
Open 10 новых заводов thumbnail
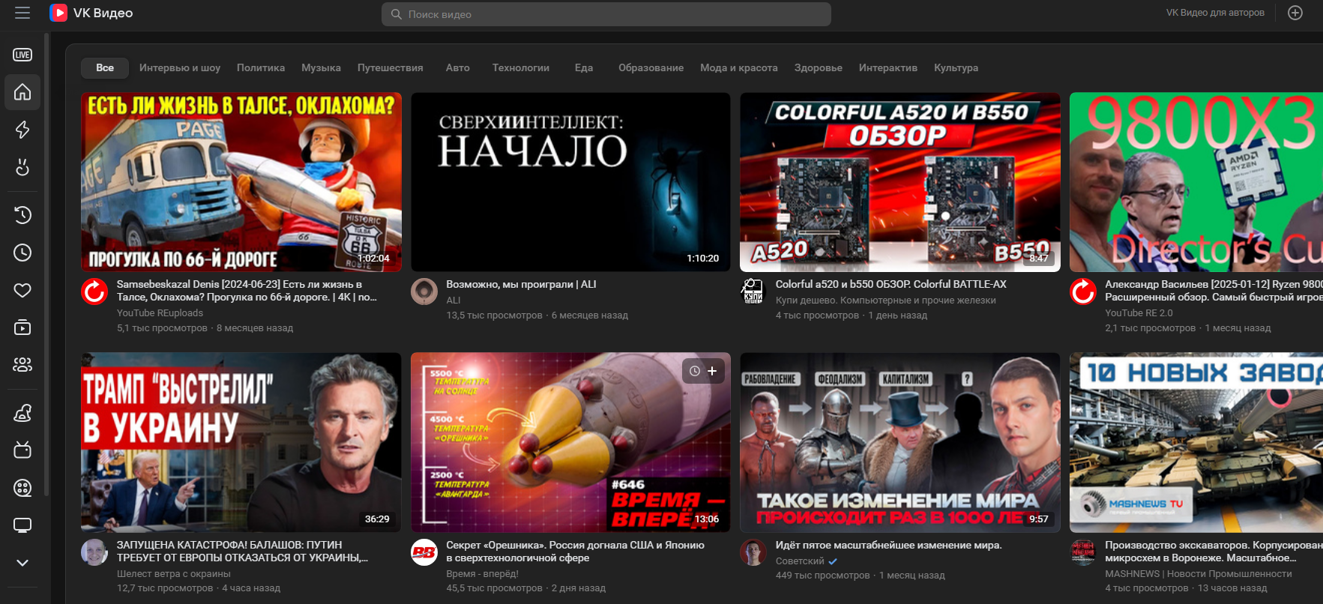coord(1196,443)
